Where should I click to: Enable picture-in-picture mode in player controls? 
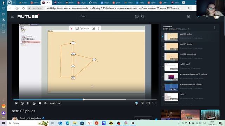point(142,103)
